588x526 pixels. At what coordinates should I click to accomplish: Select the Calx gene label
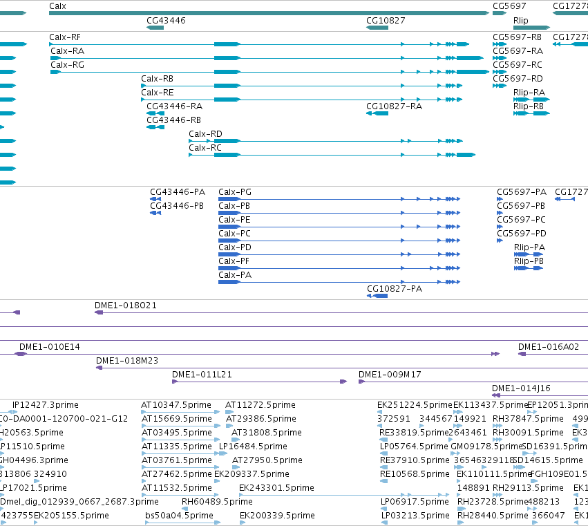coord(57,6)
